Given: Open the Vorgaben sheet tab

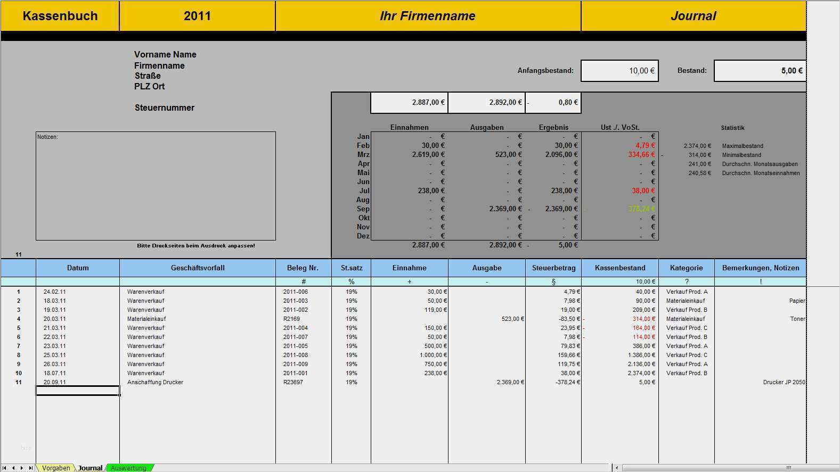Looking at the screenshot, I should pyautogui.click(x=56, y=468).
